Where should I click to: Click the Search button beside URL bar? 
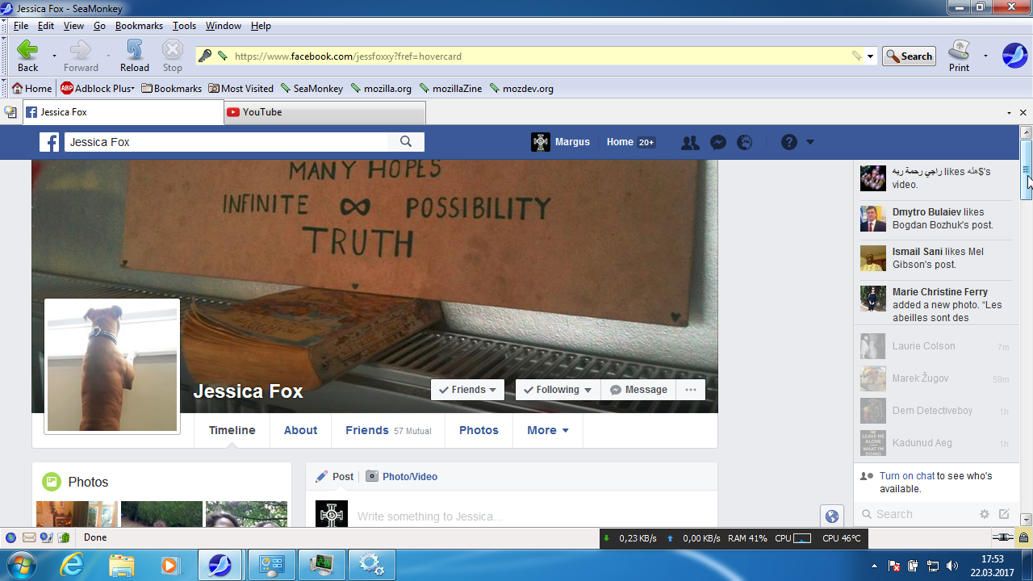[x=909, y=56]
